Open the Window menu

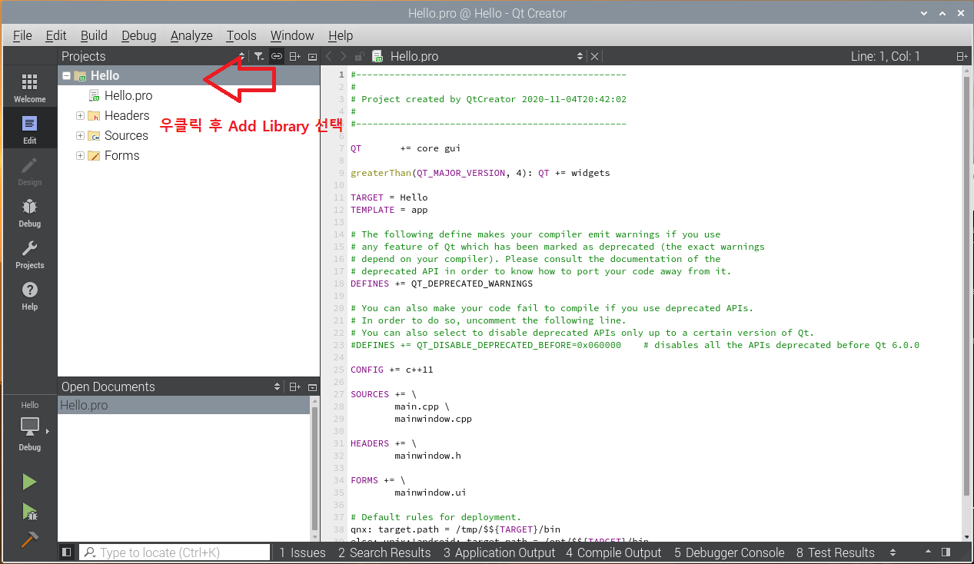(x=292, y=35)
